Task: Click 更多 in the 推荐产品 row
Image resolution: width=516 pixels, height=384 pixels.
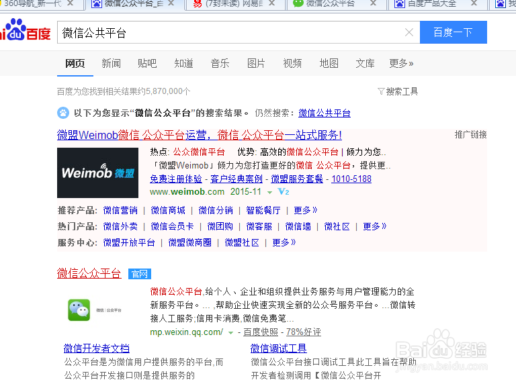Action: (306, 210)
